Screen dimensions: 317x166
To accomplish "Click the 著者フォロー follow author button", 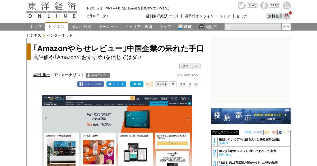I will [98, 75].
